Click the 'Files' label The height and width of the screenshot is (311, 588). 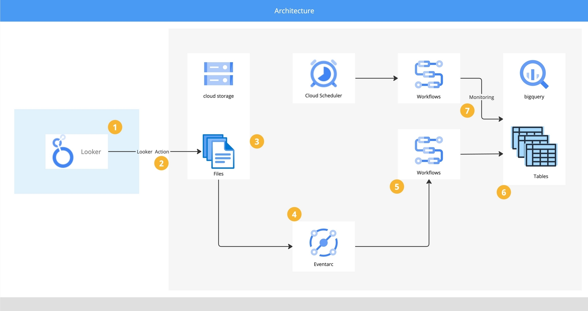click(218, 174)
